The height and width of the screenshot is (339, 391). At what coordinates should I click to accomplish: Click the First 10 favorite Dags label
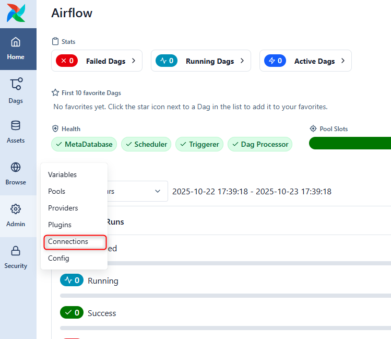91,93
